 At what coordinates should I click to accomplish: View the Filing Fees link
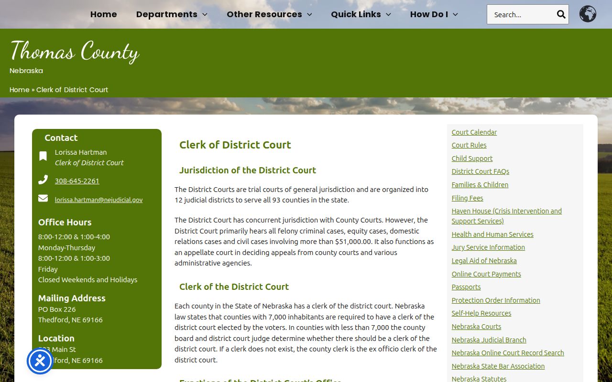[468, 198]
